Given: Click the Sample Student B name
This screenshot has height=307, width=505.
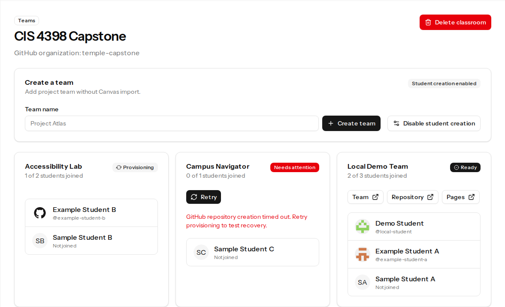Looking at the screenshot, I should click(82, 238).
